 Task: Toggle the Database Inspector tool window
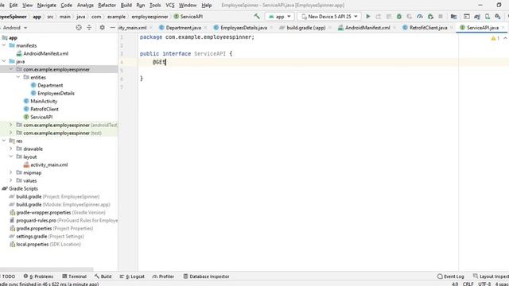tap(207, 276)
